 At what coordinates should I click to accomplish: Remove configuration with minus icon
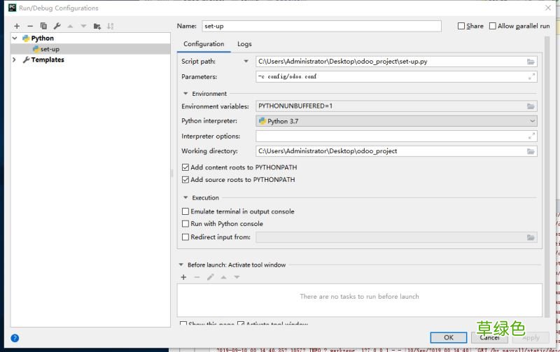(30, 26)
